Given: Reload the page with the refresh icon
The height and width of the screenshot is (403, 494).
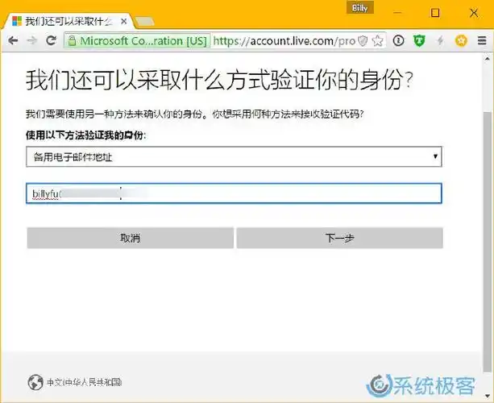Looking at the screenshot, I should 52,40.
